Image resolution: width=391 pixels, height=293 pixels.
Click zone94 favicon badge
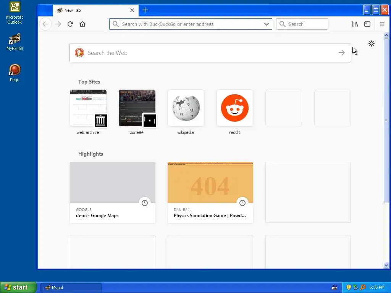tap(150, 121)
